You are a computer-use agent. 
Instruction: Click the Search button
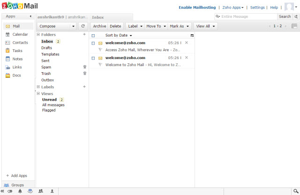click(x=285, y=16)
